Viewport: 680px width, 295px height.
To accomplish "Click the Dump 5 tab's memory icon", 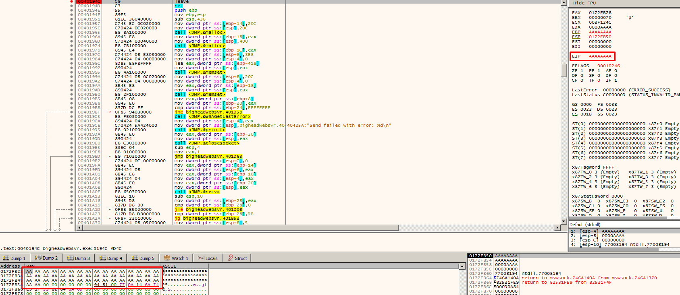I will (135, 258).
